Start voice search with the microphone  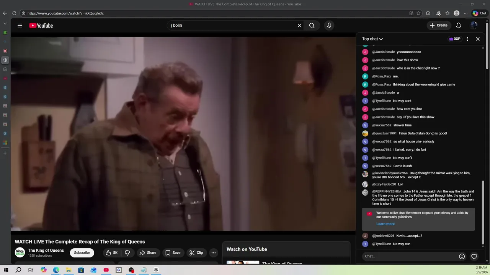tap(329, 26)
